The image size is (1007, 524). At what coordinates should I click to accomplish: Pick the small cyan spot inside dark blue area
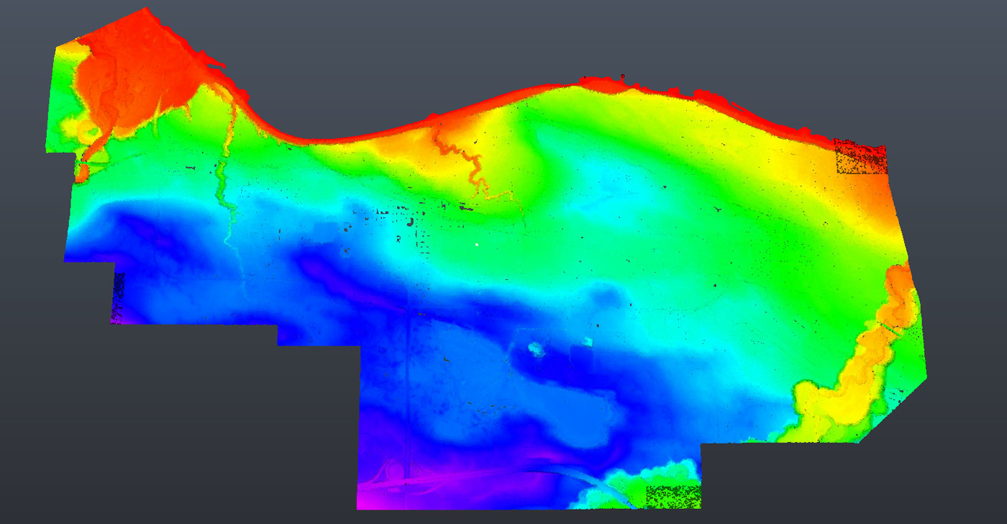536,349
